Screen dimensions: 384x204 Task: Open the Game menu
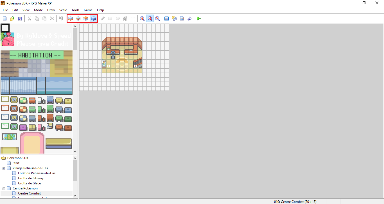88,10
